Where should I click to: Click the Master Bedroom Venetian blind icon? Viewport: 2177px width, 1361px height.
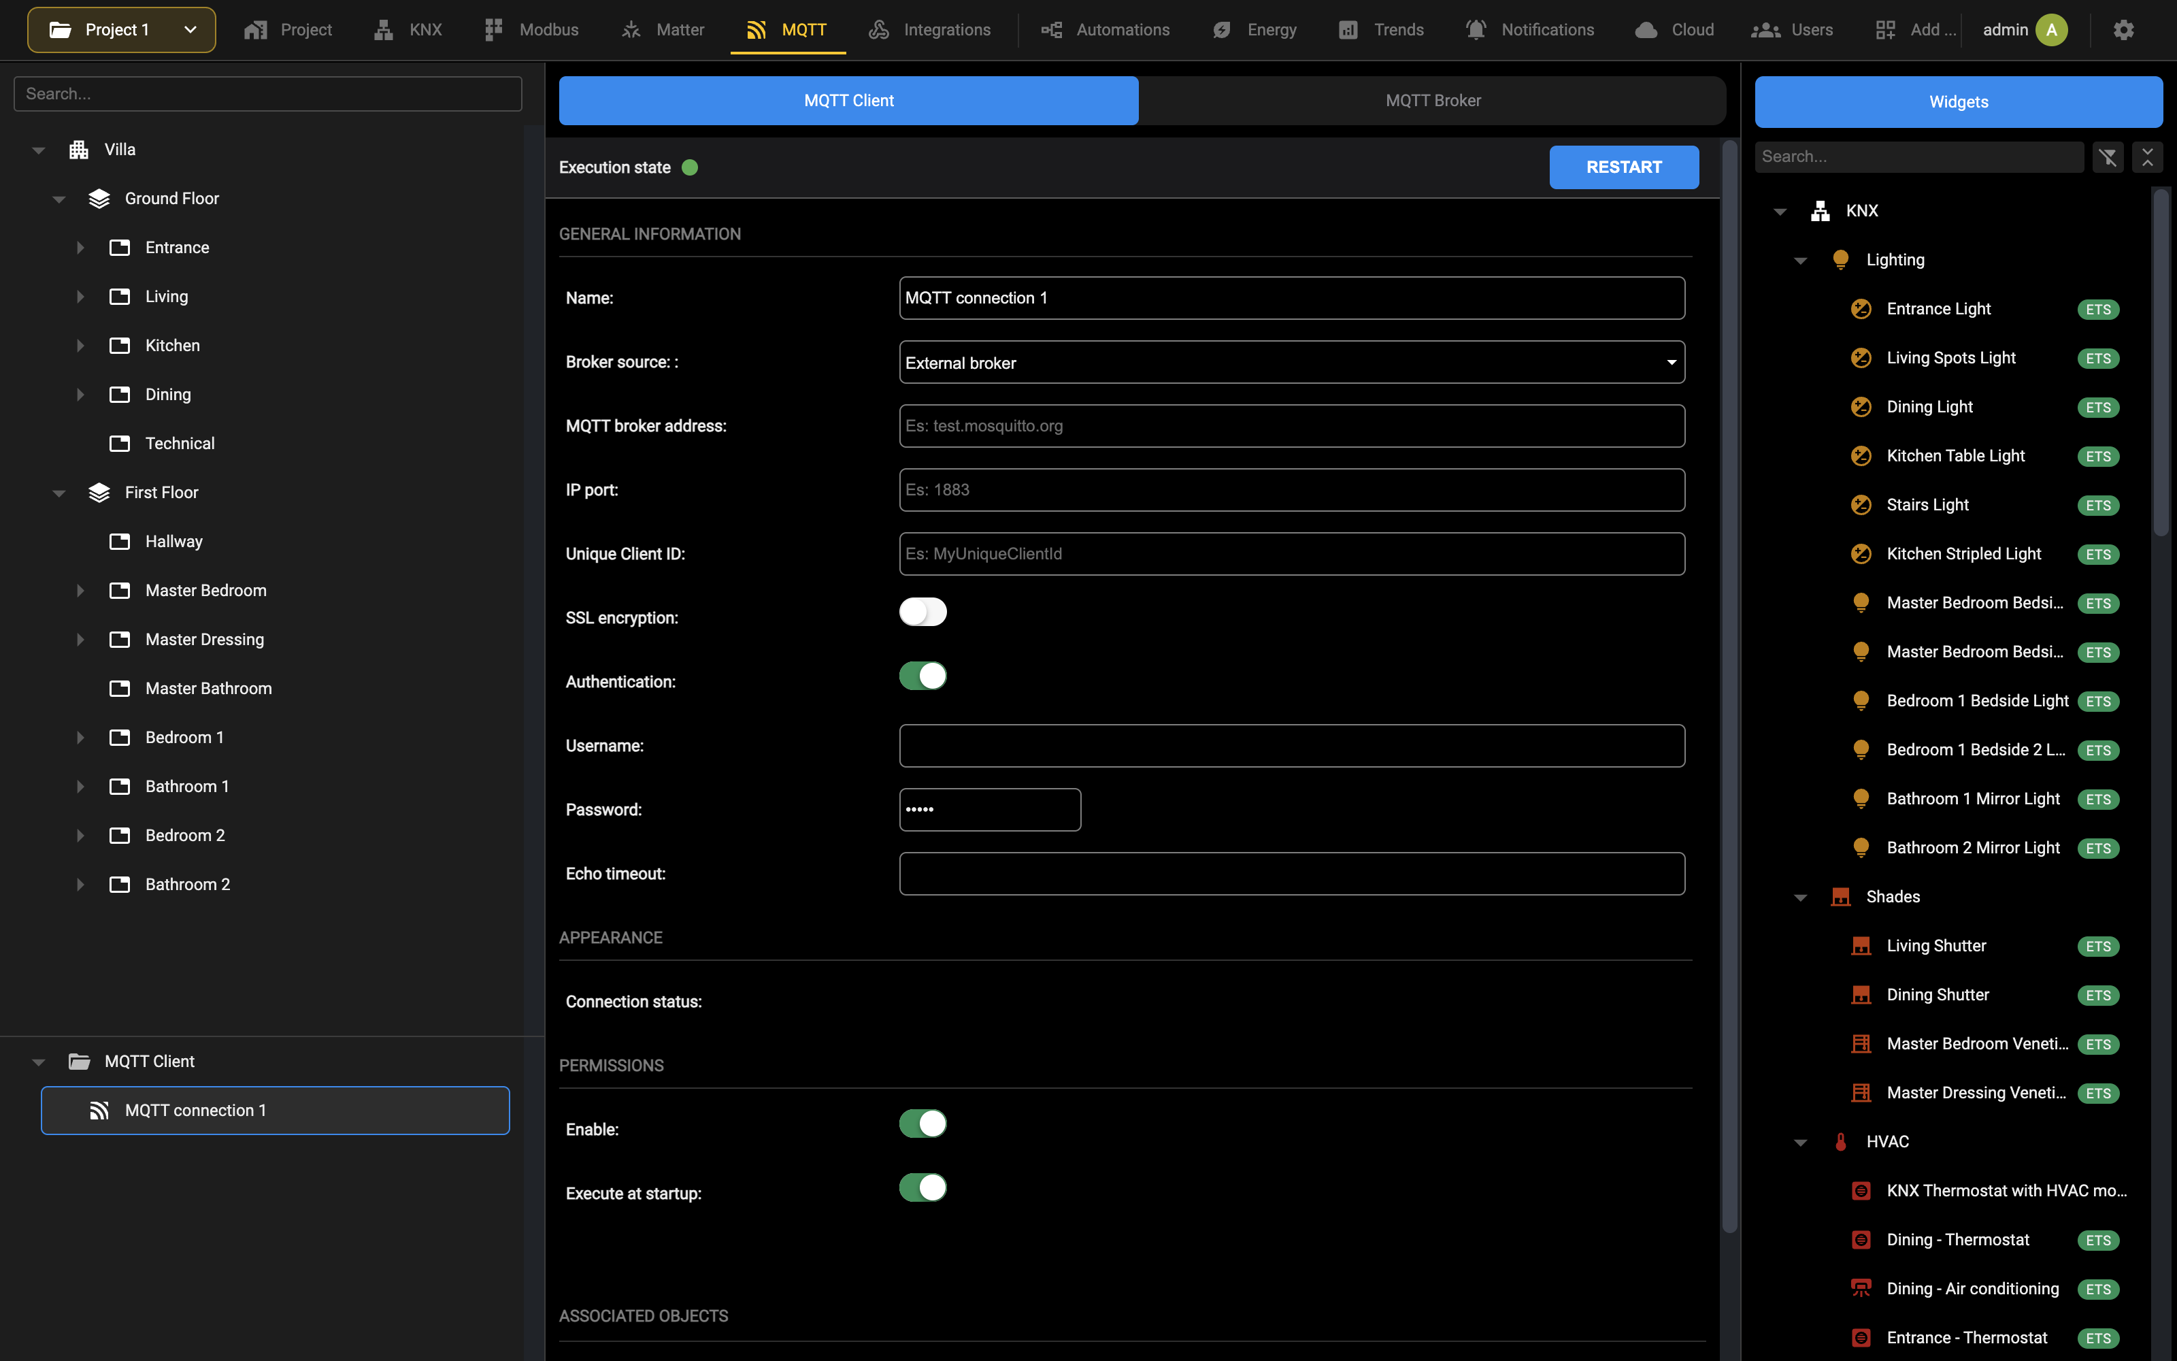1861,1043
